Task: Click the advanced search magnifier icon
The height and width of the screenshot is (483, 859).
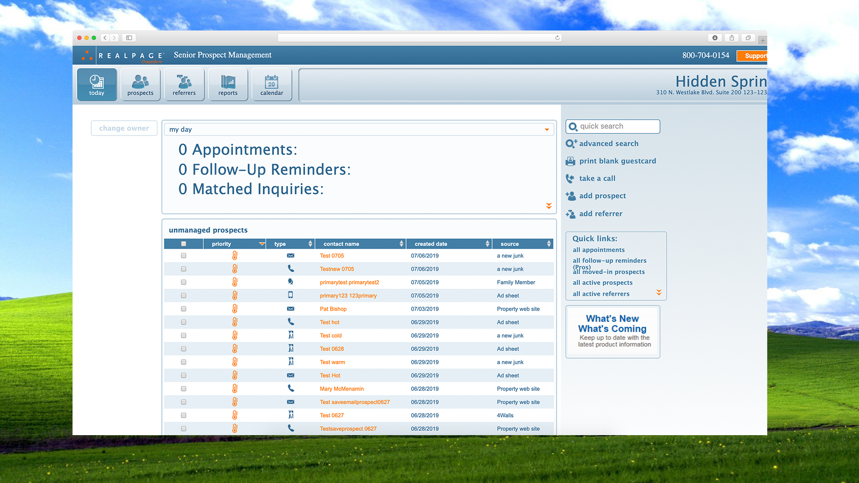Action: [x=571, y=144]
